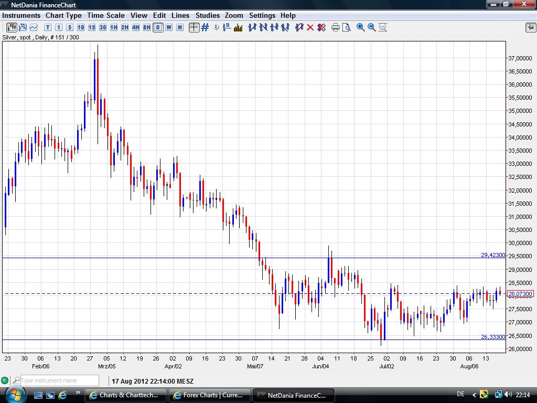
Task: Delete selected line with red X icon
Action: [310, 27]
